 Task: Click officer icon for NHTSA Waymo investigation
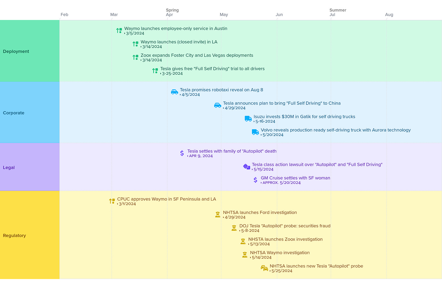(x=245, y=255)
